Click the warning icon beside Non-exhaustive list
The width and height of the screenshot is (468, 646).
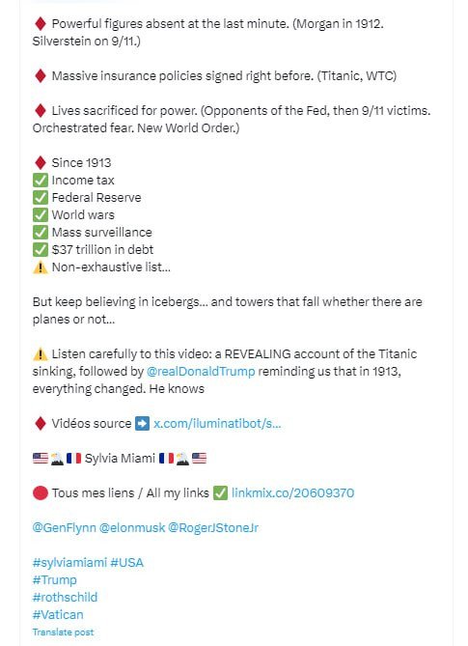click(41, 267)
